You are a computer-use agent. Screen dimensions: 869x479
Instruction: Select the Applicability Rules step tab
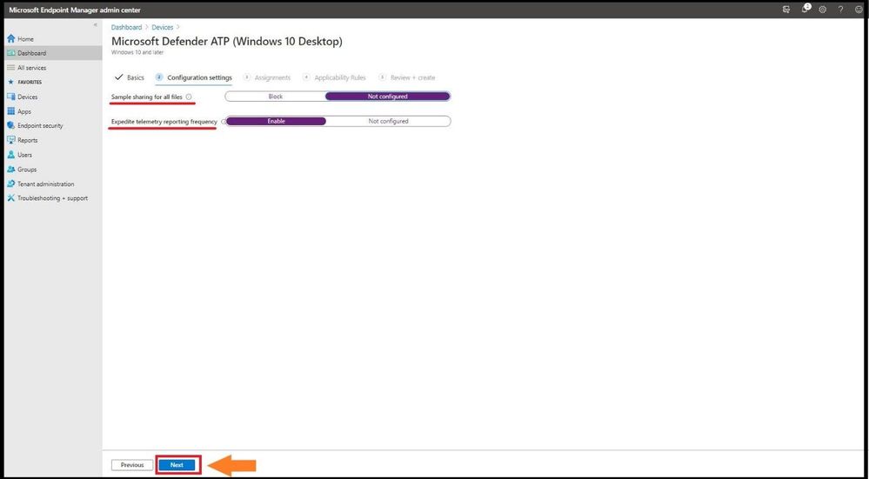(335, 77)
